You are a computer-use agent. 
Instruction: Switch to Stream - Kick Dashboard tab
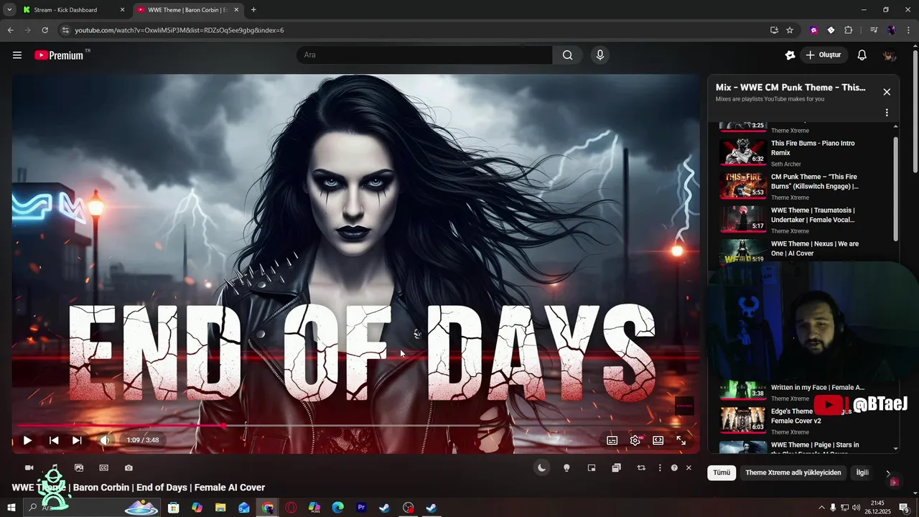73,10
